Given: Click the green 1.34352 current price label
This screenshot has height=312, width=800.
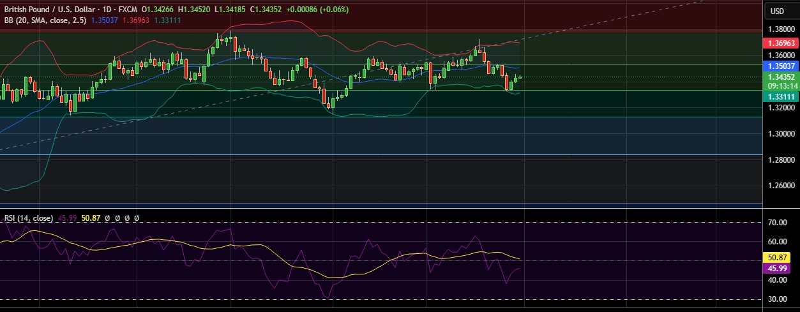Looking at the screenshot, I should (781, 77).
